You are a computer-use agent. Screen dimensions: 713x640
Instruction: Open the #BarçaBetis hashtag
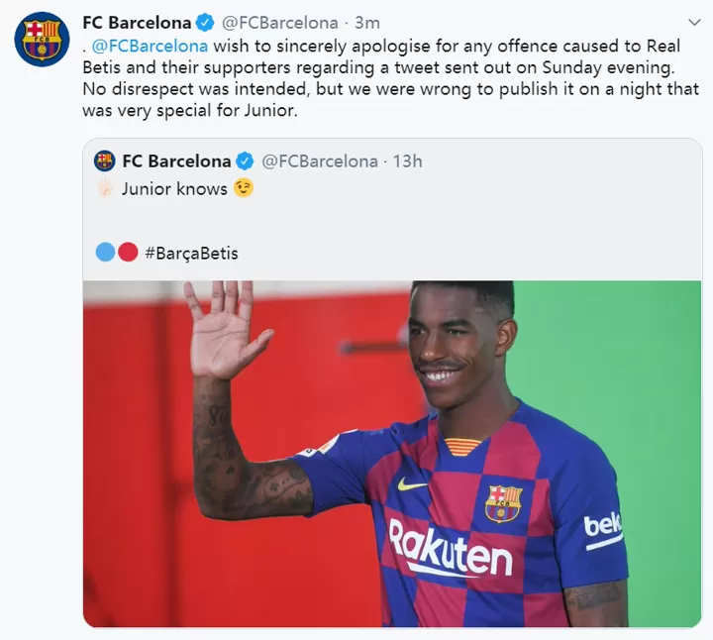[x=192, y=253]
